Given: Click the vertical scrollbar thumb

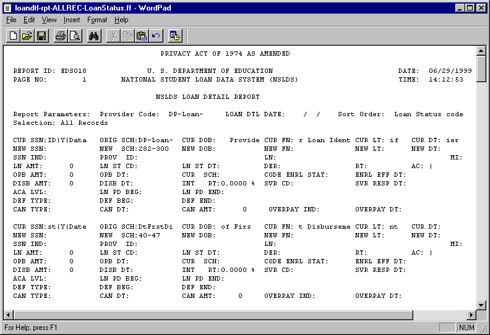Looking at the screenshot, I should point(481,69).
